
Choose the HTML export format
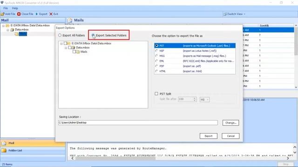(x=156, y=71)
